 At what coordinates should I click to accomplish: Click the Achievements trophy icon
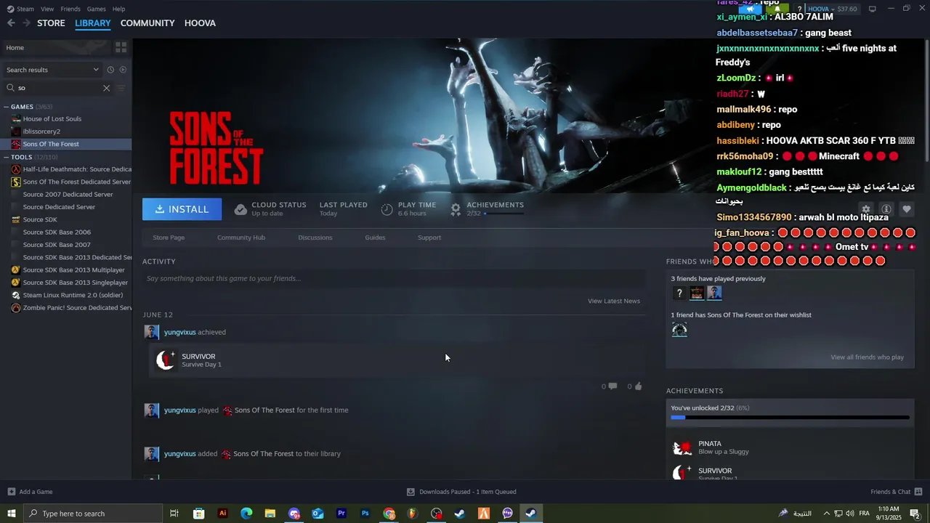click(456, 209)
